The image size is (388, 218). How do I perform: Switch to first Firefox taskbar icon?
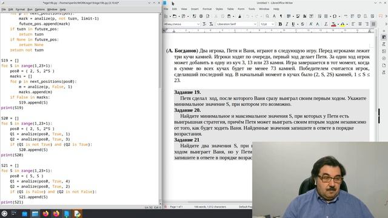[x=45, y=214]
